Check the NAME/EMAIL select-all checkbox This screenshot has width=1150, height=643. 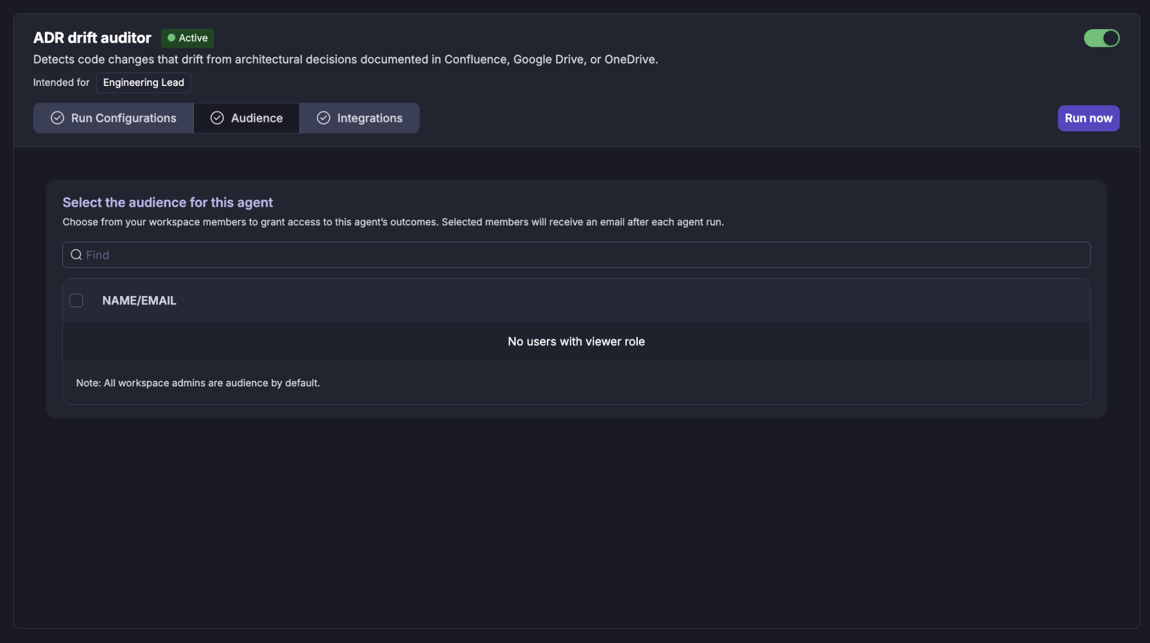76,300
